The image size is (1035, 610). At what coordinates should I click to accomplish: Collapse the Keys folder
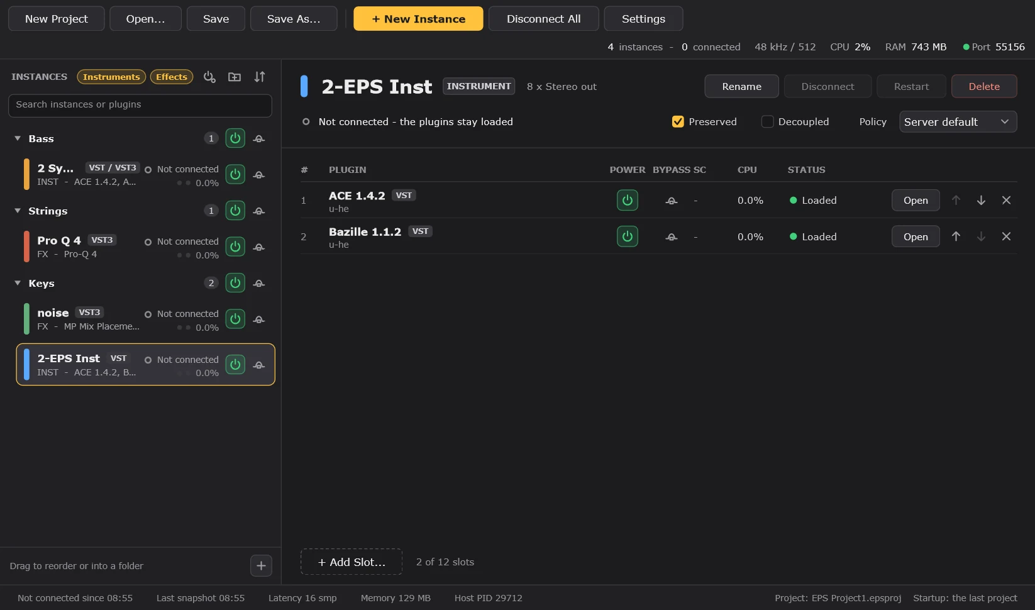[18, 283]
